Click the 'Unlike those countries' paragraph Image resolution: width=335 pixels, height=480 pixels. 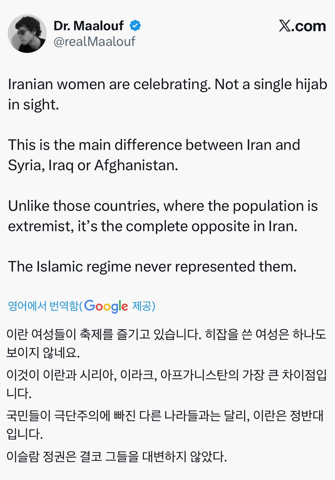162,215
